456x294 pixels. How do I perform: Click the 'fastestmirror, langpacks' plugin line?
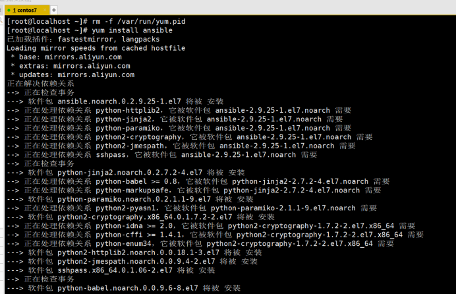(83, 40)
